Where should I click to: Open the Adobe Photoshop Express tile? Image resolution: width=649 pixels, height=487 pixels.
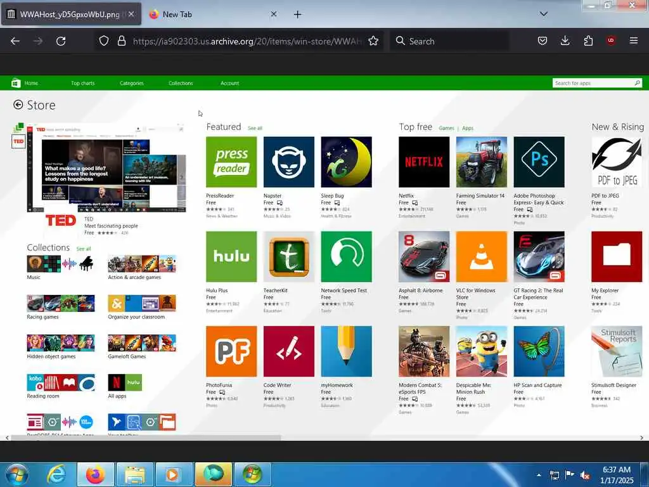539,162
